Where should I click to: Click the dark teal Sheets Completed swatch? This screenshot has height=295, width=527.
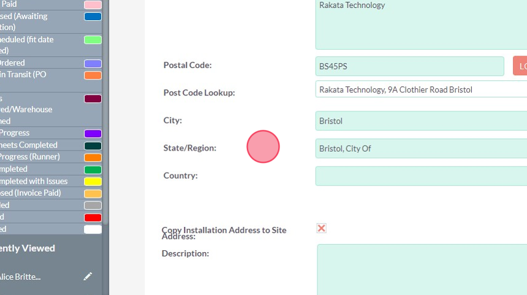pyautogui.click(x=93, y=146)
